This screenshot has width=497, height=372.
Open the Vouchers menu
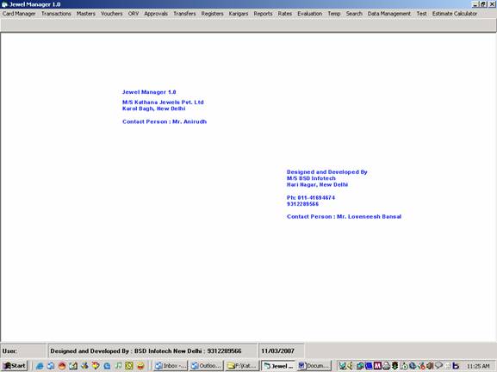112,14
